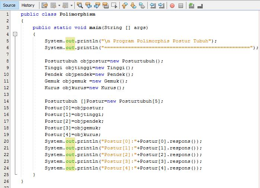Switch to the History view tab

(28, 5)
